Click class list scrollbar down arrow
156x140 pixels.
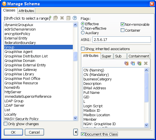click(x=75, y=118)
